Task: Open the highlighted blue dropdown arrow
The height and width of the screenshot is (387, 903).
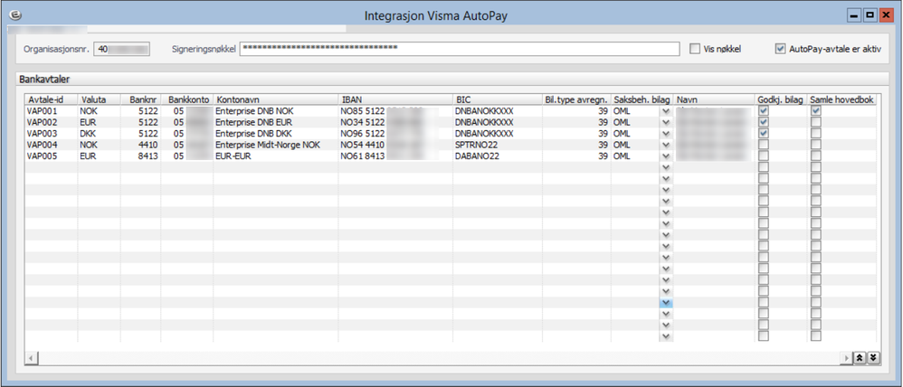Action: point(666,302)
